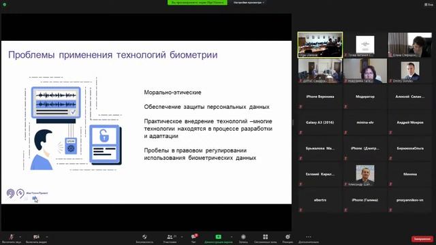This screenshot has height=245, width=436.
Task: Select the Минина participant tile
Action: [410, 174]
